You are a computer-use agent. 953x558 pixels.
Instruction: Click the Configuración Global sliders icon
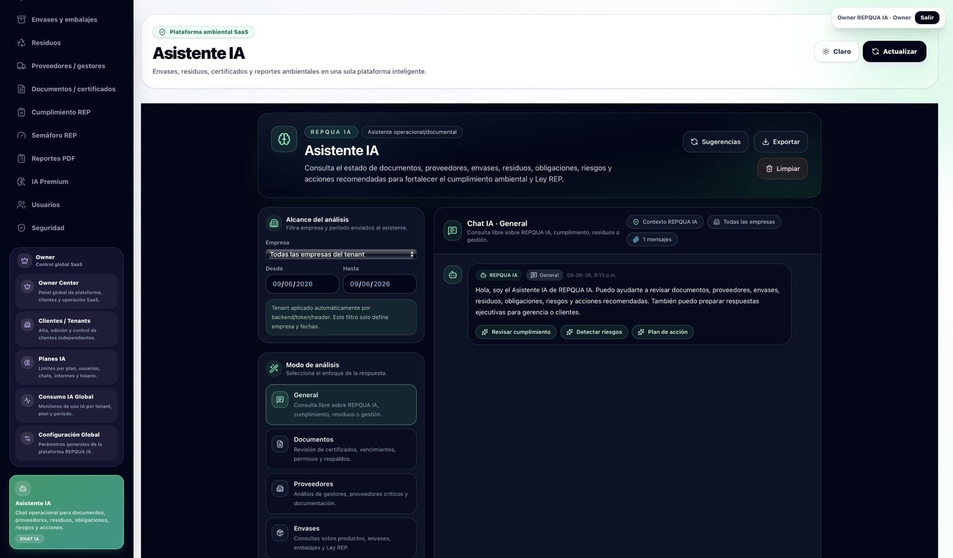(x=27, y=438)
